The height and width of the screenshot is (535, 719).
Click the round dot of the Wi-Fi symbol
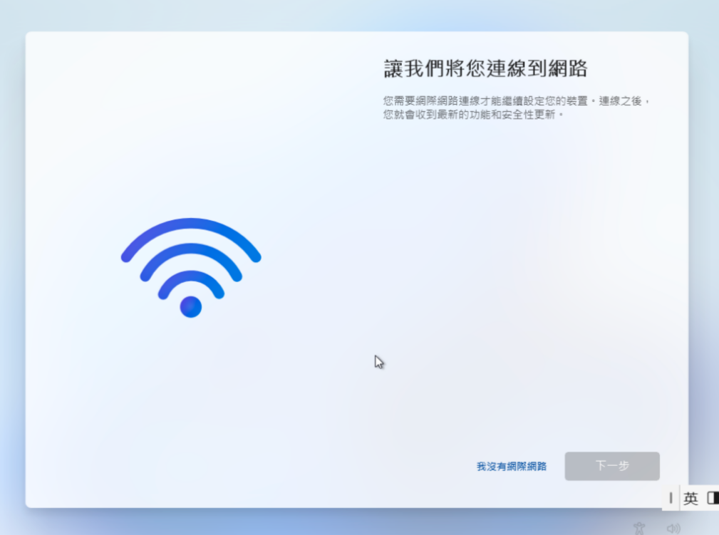(191, 307)
